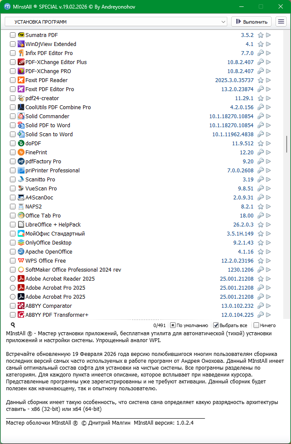Tick the WinDjView Extended checkbox
The width and height of the screenshot is (291, 444).
point(13,44)
